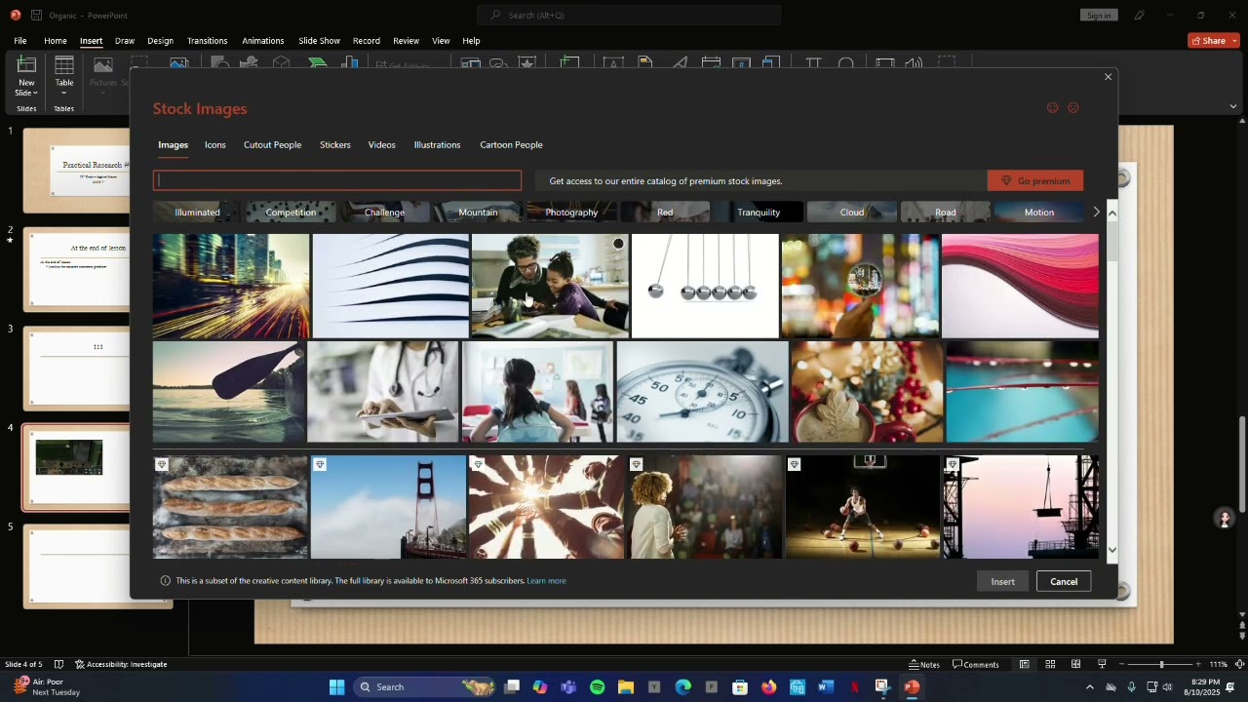
Task: Show hidden system tray icons
Action: click(x=1089, y=687)
